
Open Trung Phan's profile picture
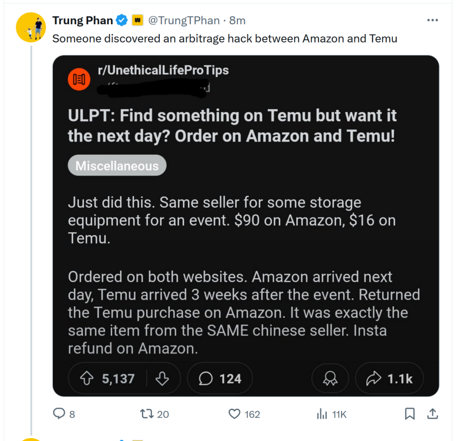[x=31, y=27]
